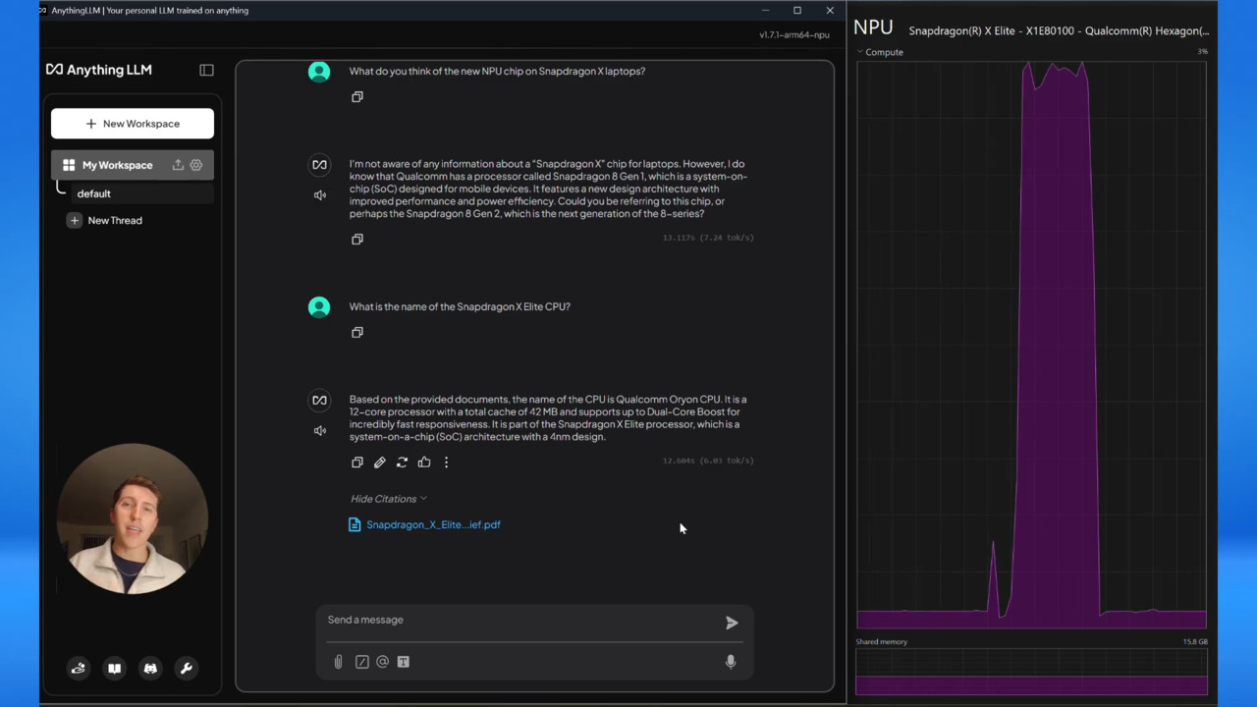Toggle the sidebar collapse icon
This screenshot has width=1257, height=707.
click(x=206, y=70)
